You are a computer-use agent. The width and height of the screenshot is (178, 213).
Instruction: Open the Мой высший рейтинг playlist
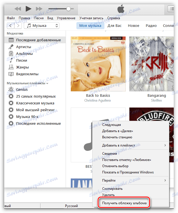coord(35,110)
